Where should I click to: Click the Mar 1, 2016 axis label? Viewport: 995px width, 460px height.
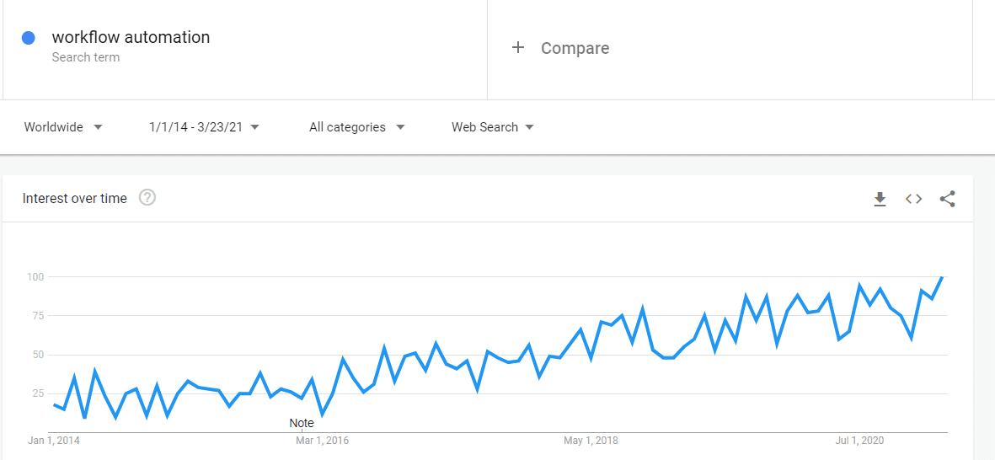[x=322, y=441]
